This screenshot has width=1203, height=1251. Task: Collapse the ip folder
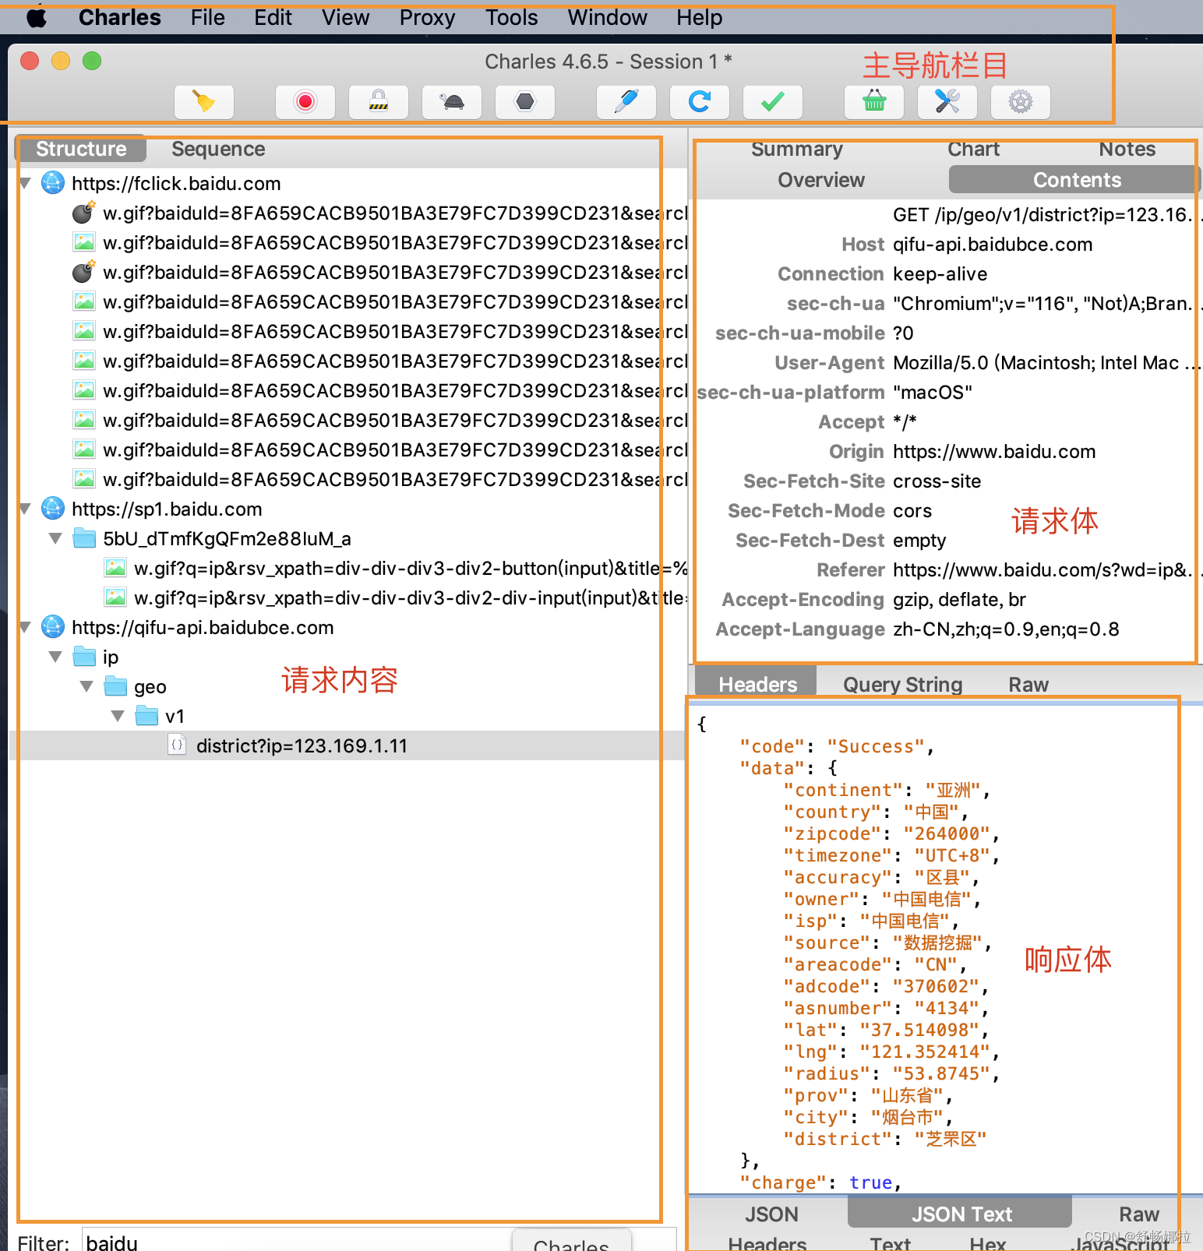point(55,657)
